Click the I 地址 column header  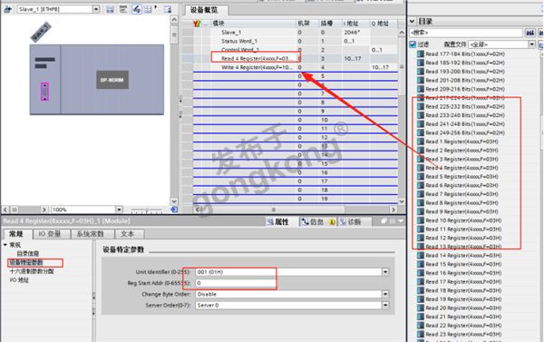(355, 24)
